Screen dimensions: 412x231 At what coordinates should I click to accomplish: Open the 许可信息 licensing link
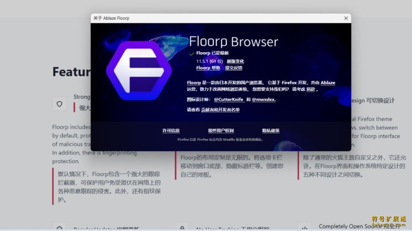[171, 130]
